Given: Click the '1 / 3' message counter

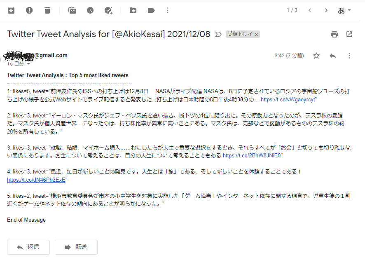Looking at the screenshot, I should (292, 10).
